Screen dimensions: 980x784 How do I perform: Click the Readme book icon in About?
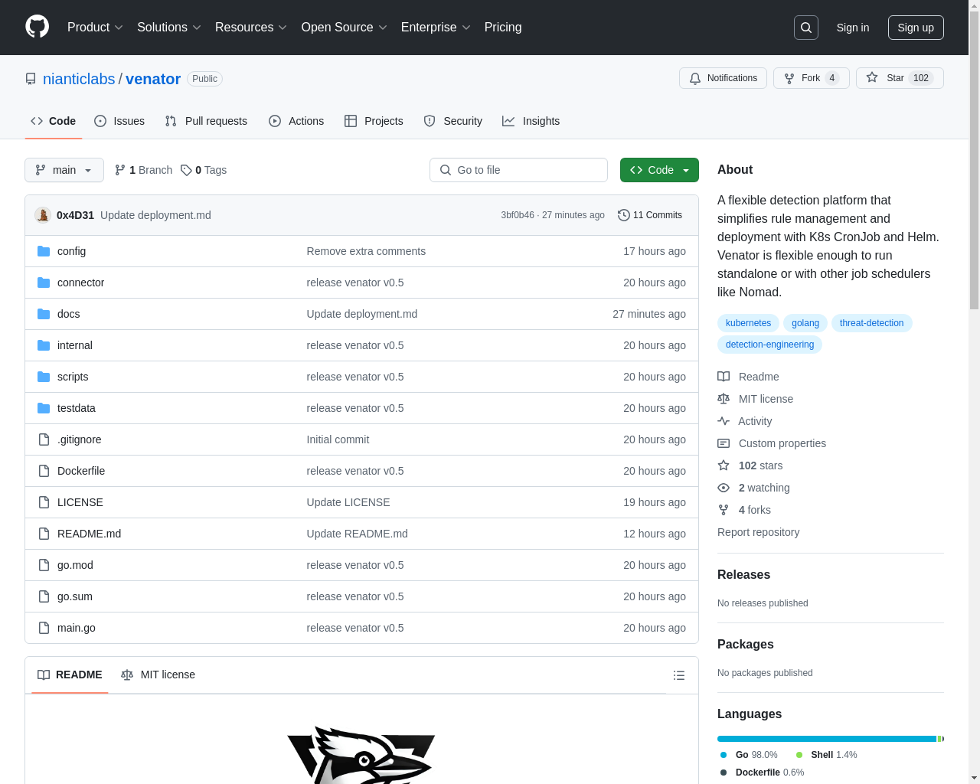[x=724, y=377]
